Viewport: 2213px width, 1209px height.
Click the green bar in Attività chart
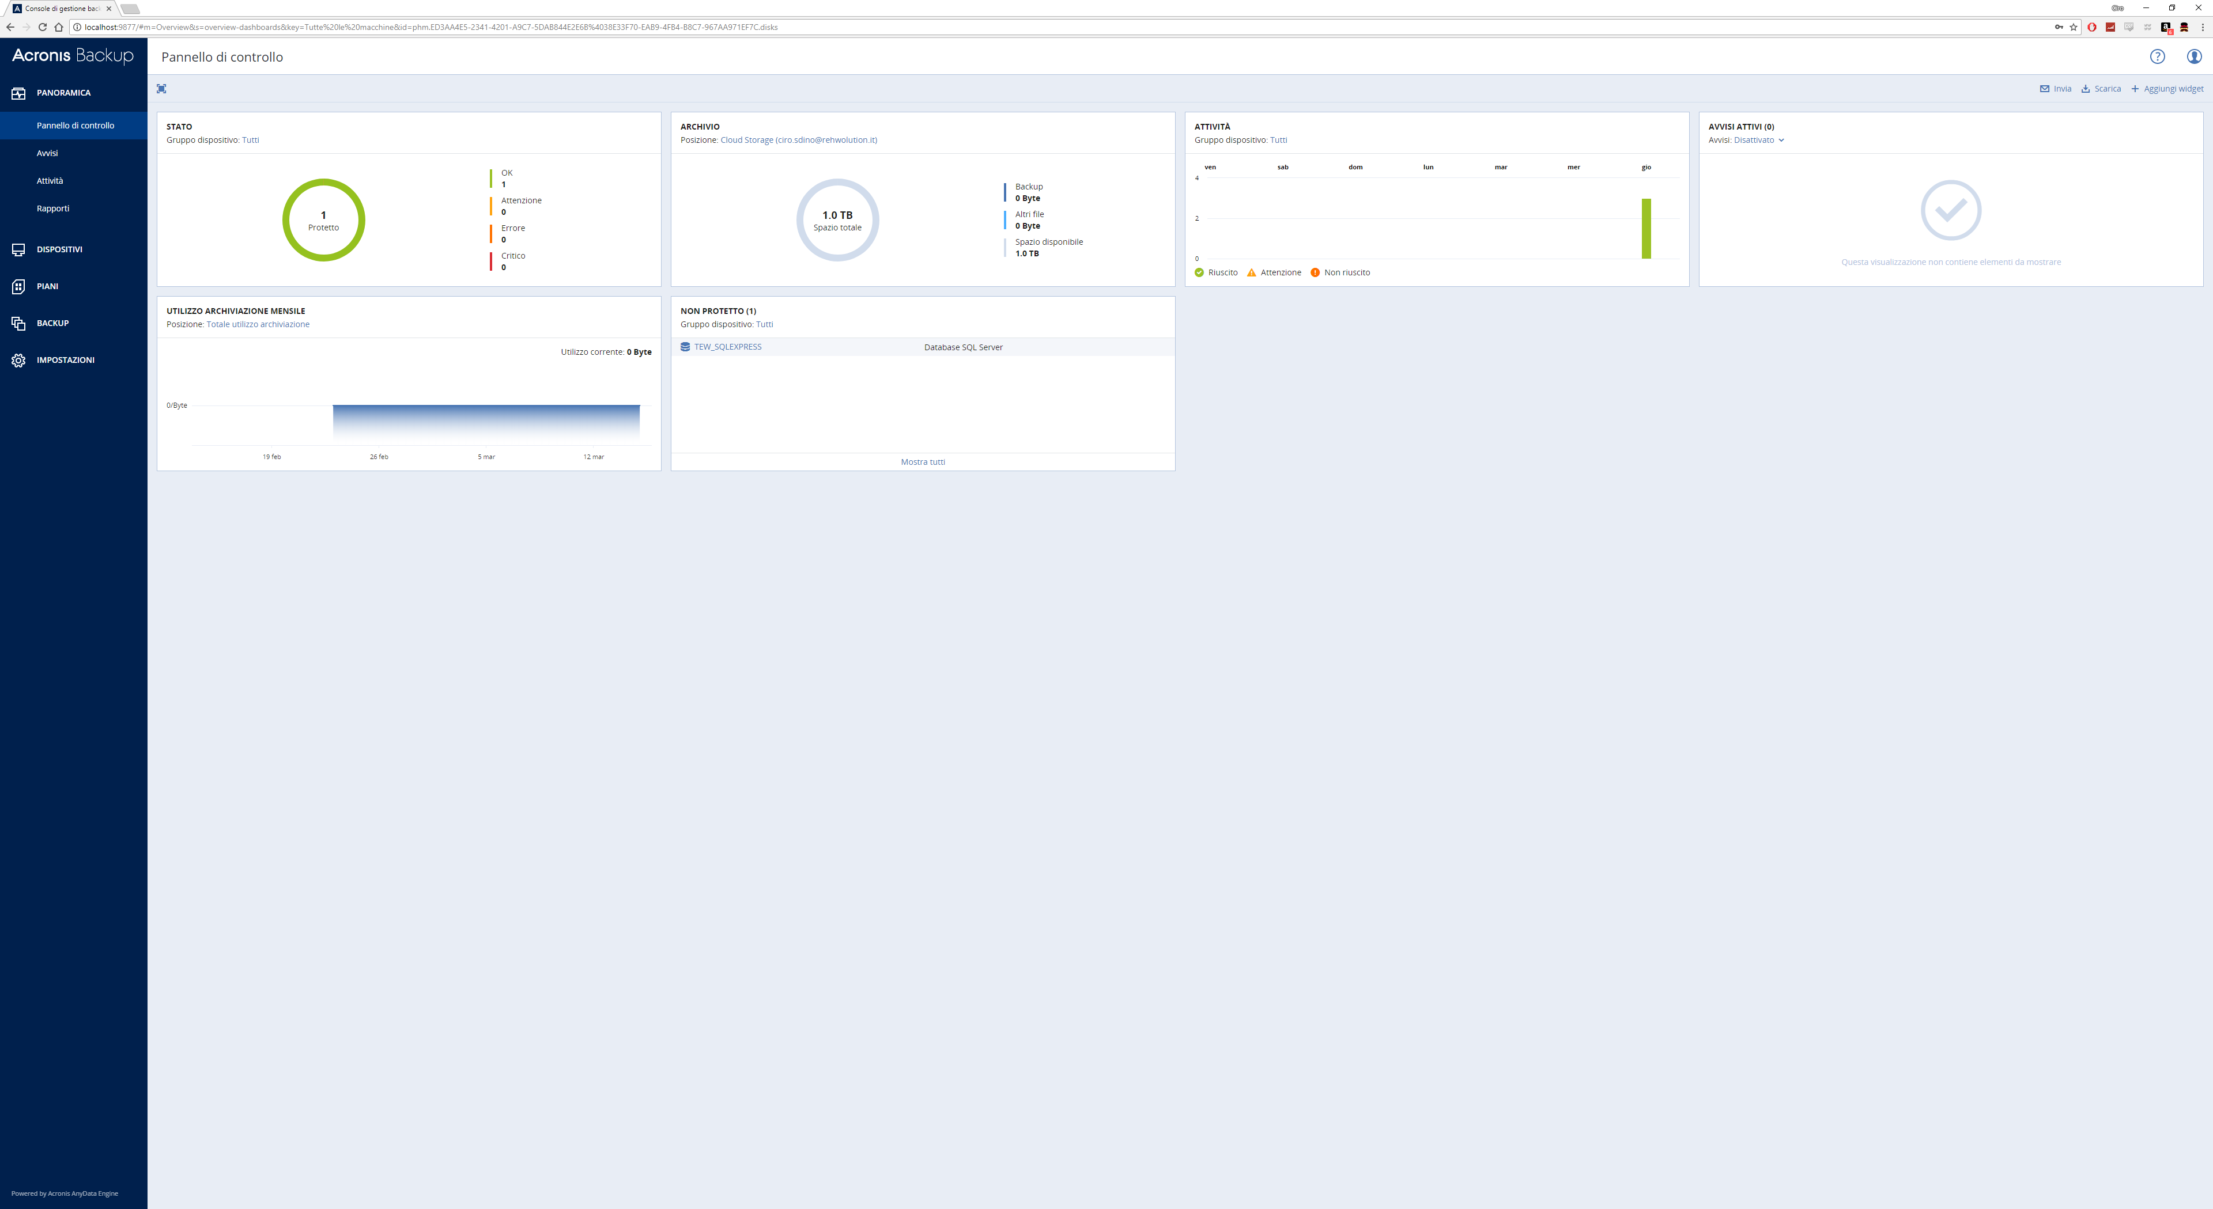click(1646, 229)
